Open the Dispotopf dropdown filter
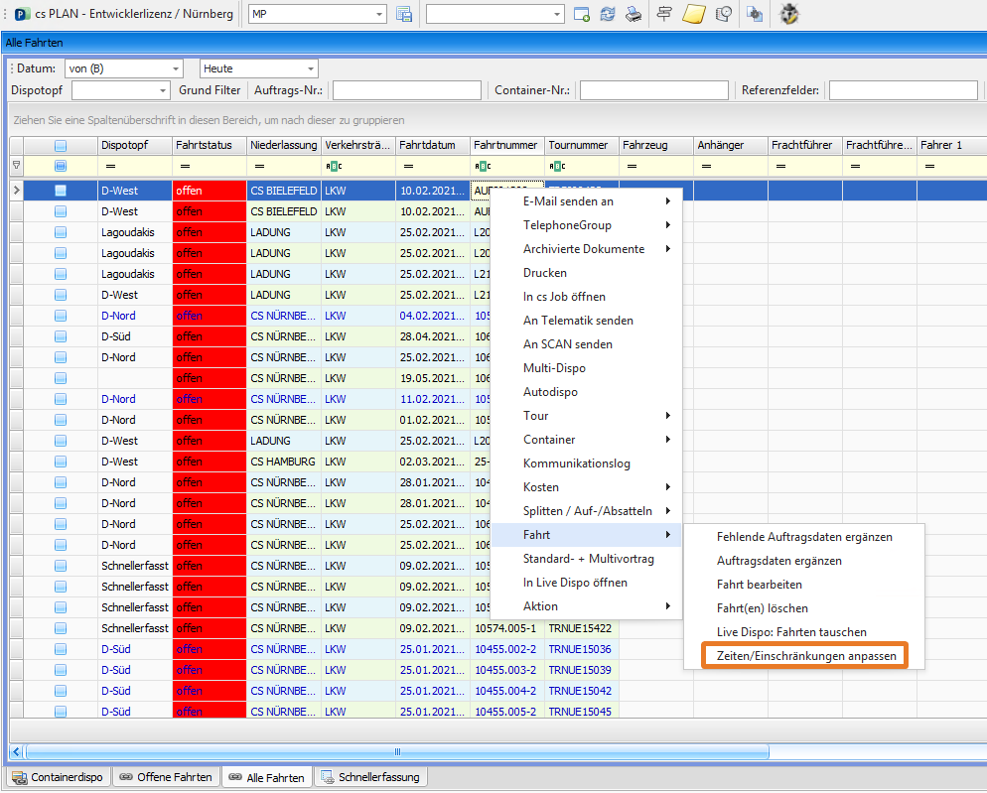 pyautogui.click(x=163, y=90)
